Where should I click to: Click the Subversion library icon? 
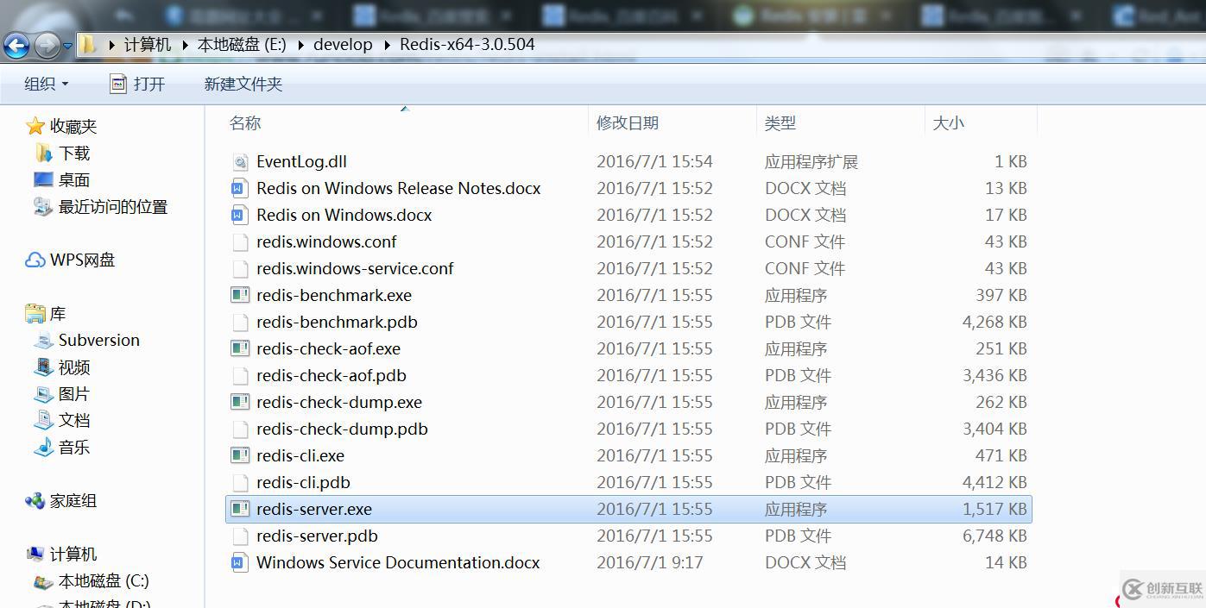[43, 341]
